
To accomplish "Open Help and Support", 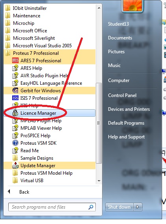I will [126, 137].
